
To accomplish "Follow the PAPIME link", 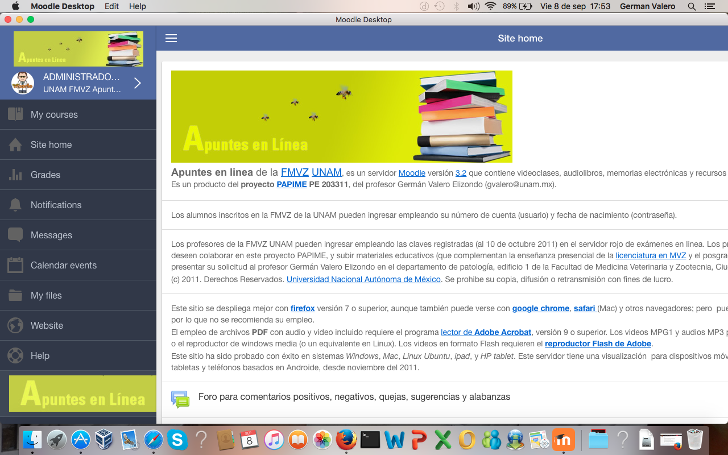I will click(x=292, y=185).
